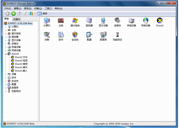Open the 显示设备 display icon in main pane
Image resolution: width=179 pixels, height=128 pixels.
tap(103, 22)
